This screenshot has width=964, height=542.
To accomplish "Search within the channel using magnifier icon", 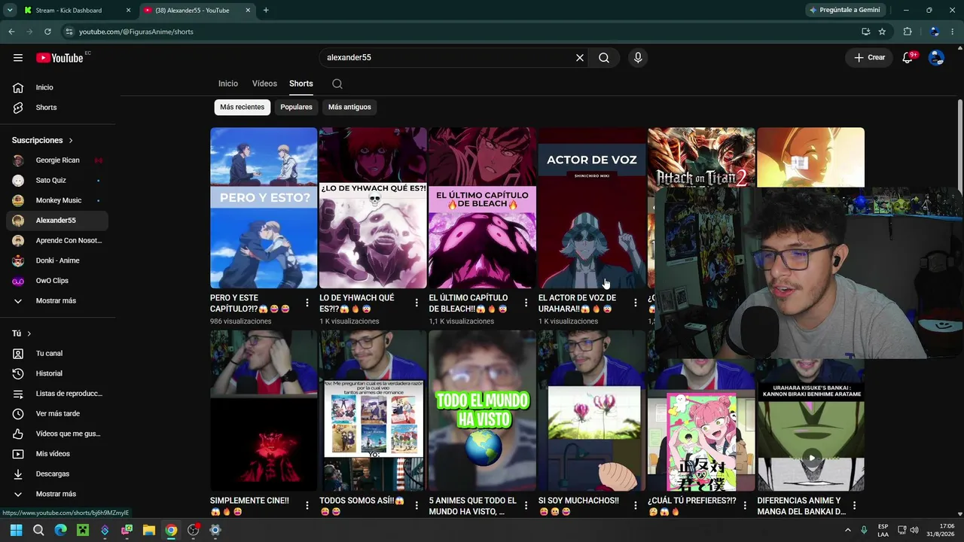I will click(x=337, y=84).
